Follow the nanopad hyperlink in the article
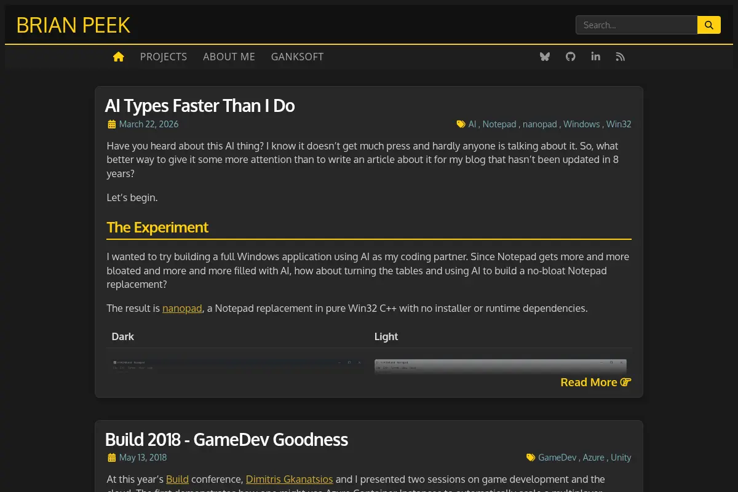 coord(182,308)
